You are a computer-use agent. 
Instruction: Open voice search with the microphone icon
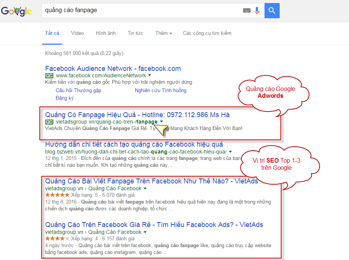(257, 10)
